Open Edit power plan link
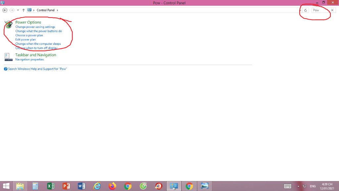Image resolution: width=339 pixels, height=191 pixels. (25, 39)
